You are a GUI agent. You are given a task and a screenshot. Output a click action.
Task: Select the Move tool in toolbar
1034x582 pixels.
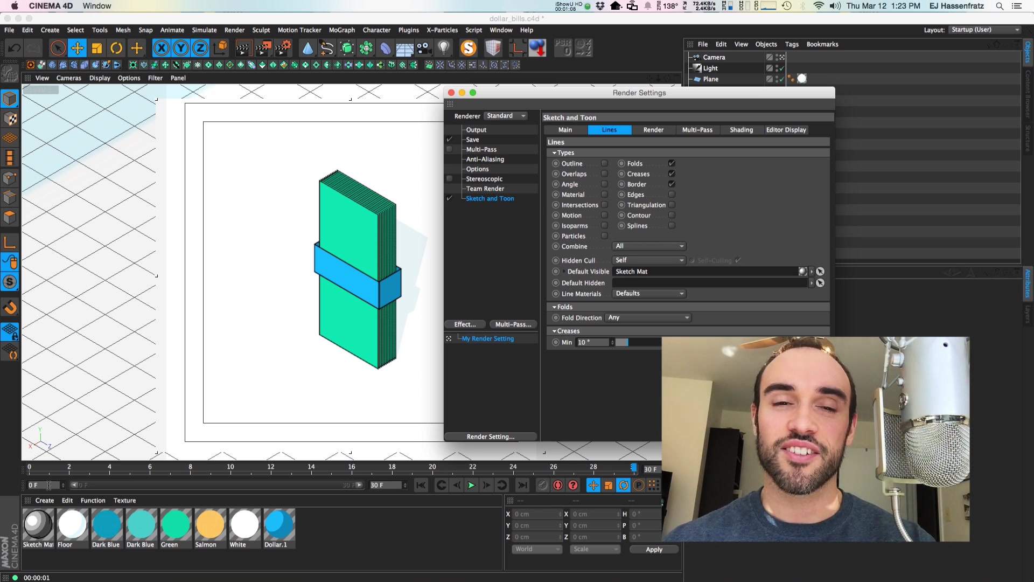[78, 48]
